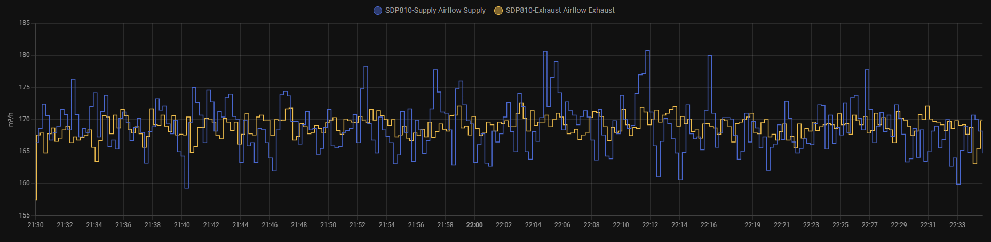991x242 pixels.
Task: Click the 22:10 time axis label
Action: (x=621, y=225)
